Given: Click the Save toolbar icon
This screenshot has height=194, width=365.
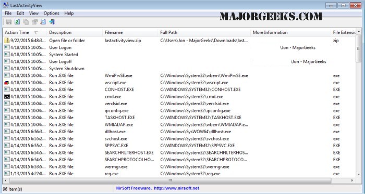Looking at the screenshot, I should point(9,22).
